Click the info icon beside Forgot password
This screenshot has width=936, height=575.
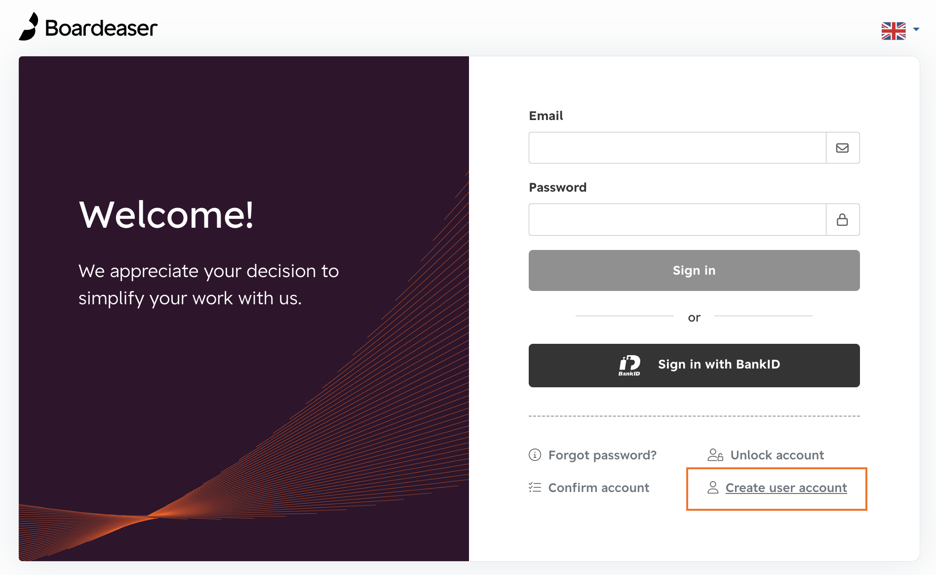pyautogui.click(x=535, y=454)
